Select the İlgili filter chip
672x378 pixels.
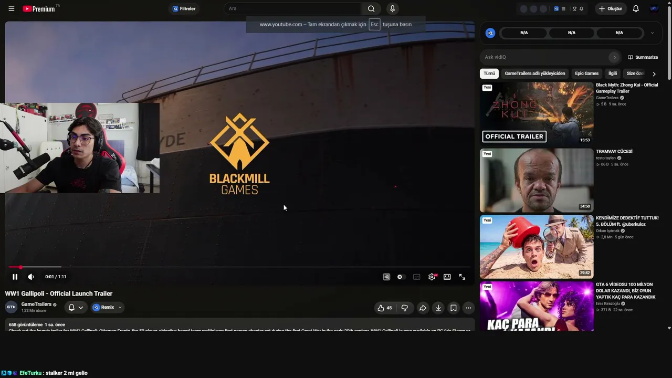[x=613, y=73]
